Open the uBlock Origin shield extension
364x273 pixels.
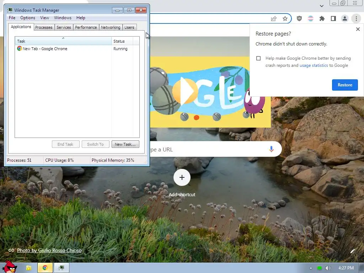(x=299, y=18)
